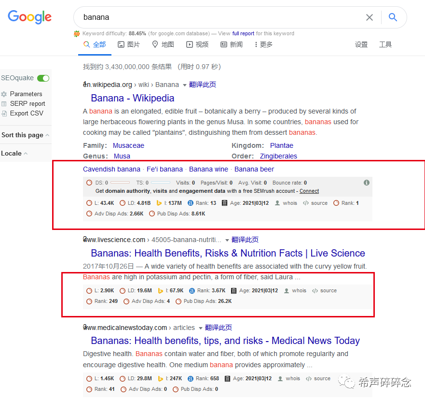The width and height of the screenshot is (425, 401).
Task: Click the Google logo
Action: point(29,17)
